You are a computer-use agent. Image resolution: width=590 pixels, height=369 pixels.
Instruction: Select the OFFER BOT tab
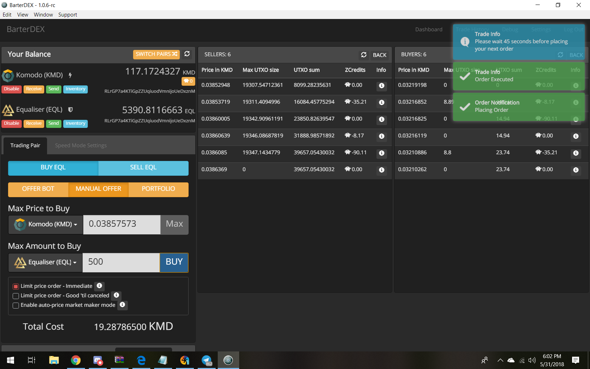[x=38, y=189]
